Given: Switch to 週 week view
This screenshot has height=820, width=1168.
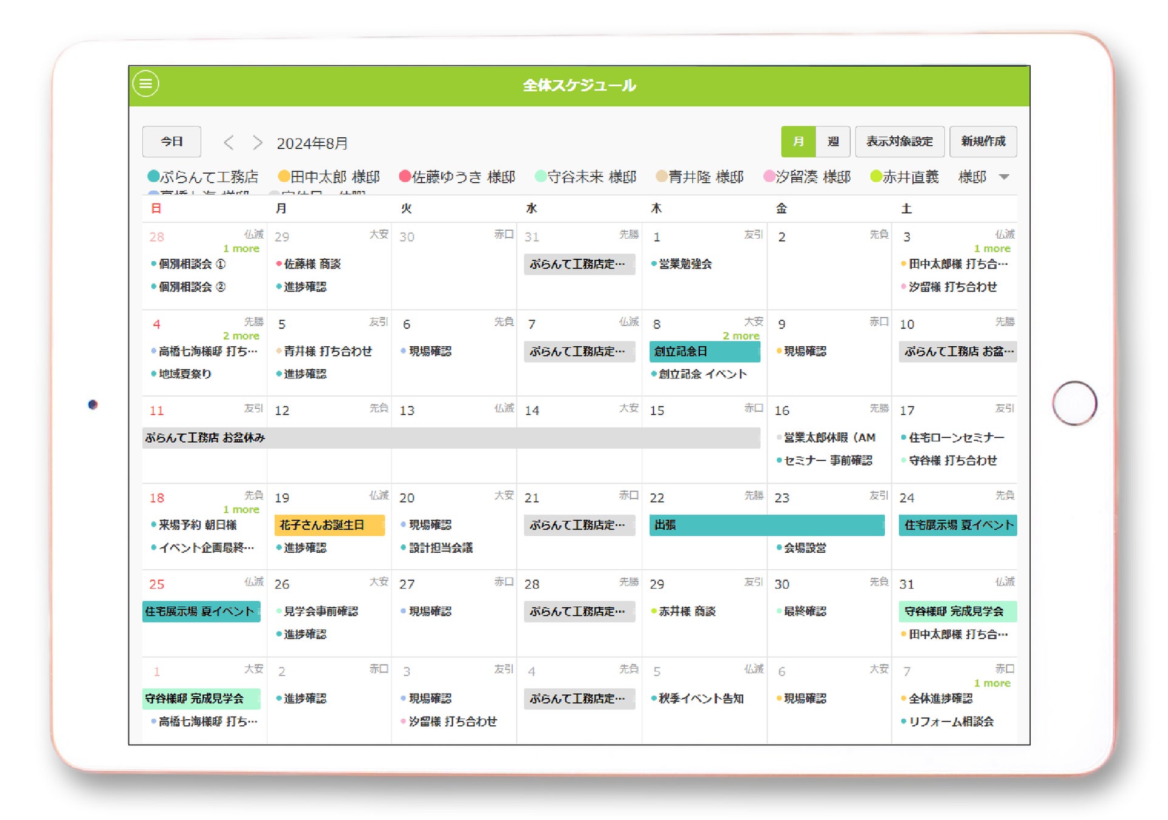Looking at the screenshot, I should [833, 142].
